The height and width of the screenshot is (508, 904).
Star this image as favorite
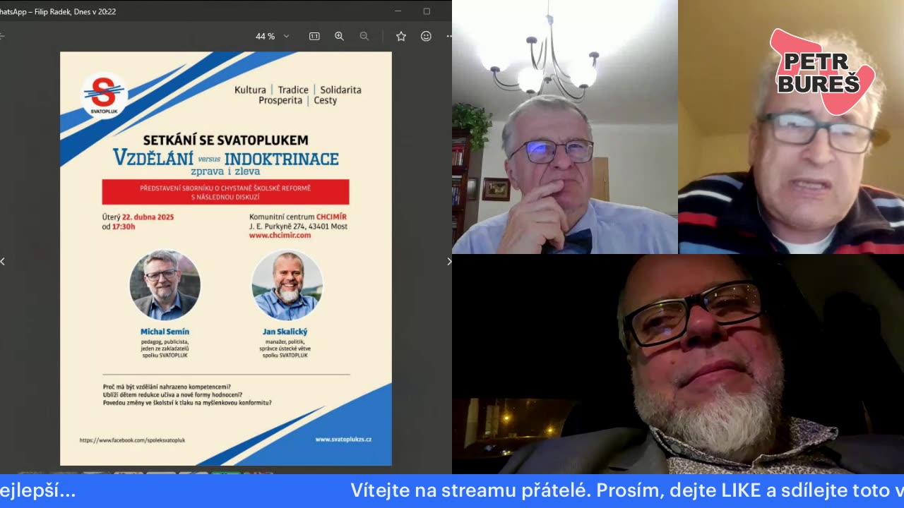coord(401,36)
